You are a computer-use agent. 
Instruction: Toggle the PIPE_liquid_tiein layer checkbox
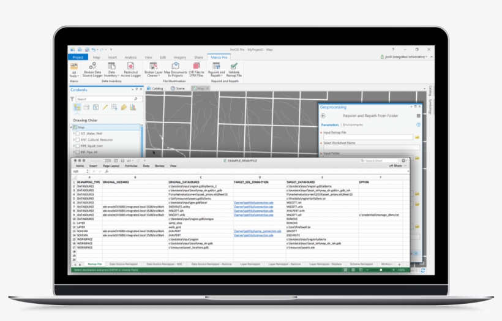tap(78, 146)
